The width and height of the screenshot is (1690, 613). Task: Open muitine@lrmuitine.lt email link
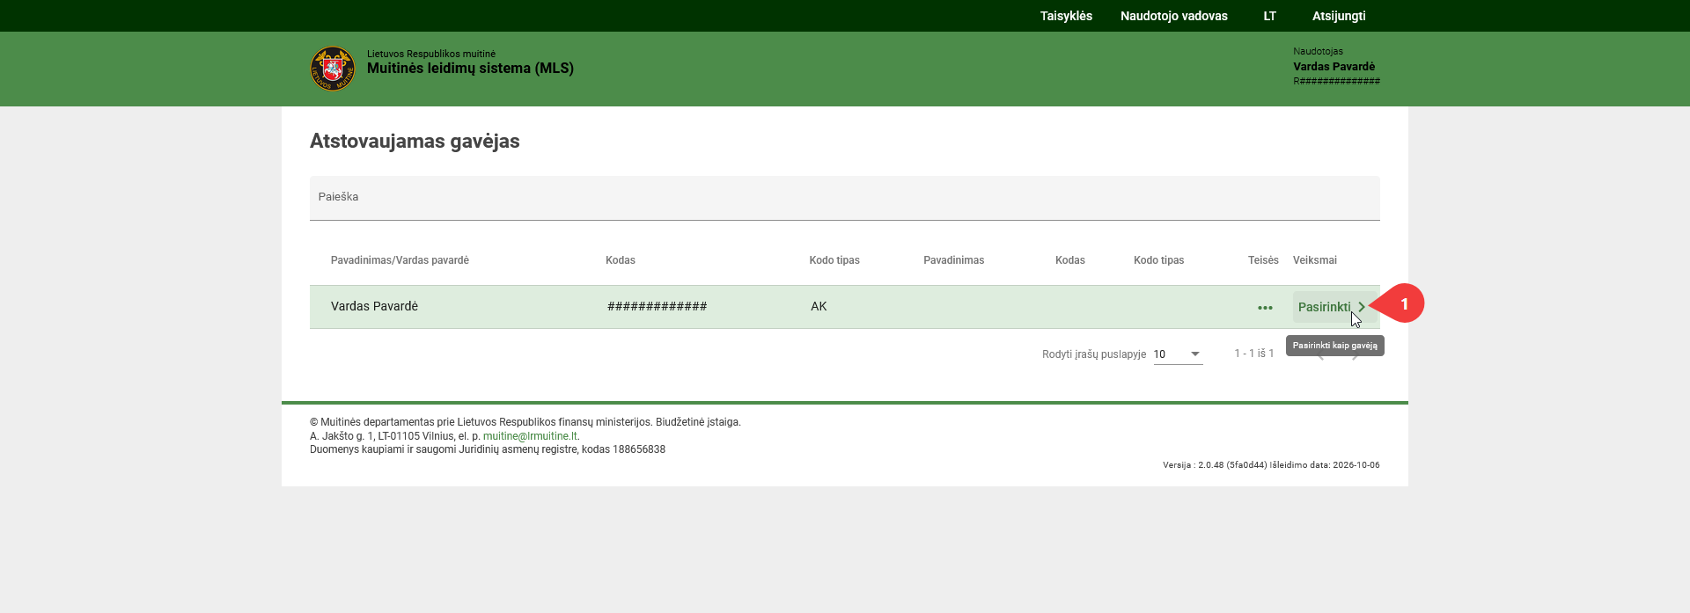click(530, 436)
